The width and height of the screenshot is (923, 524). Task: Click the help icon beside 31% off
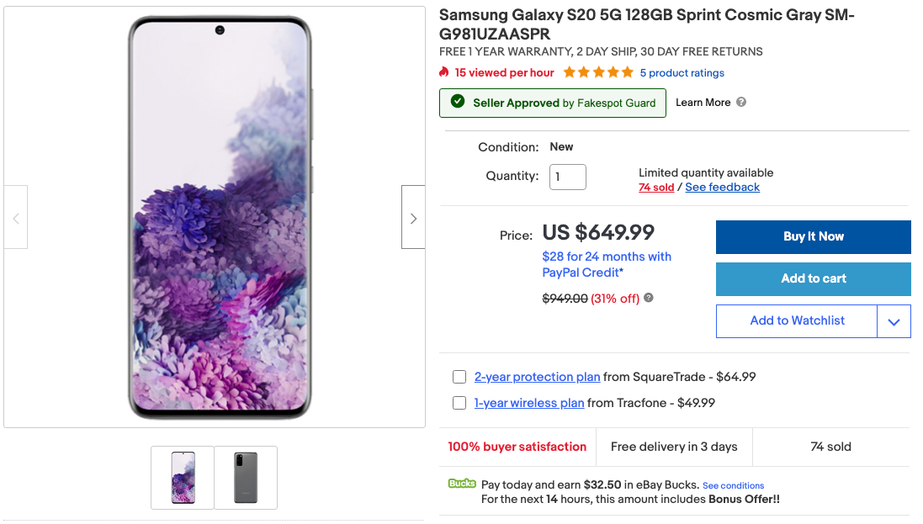(648, 298)
